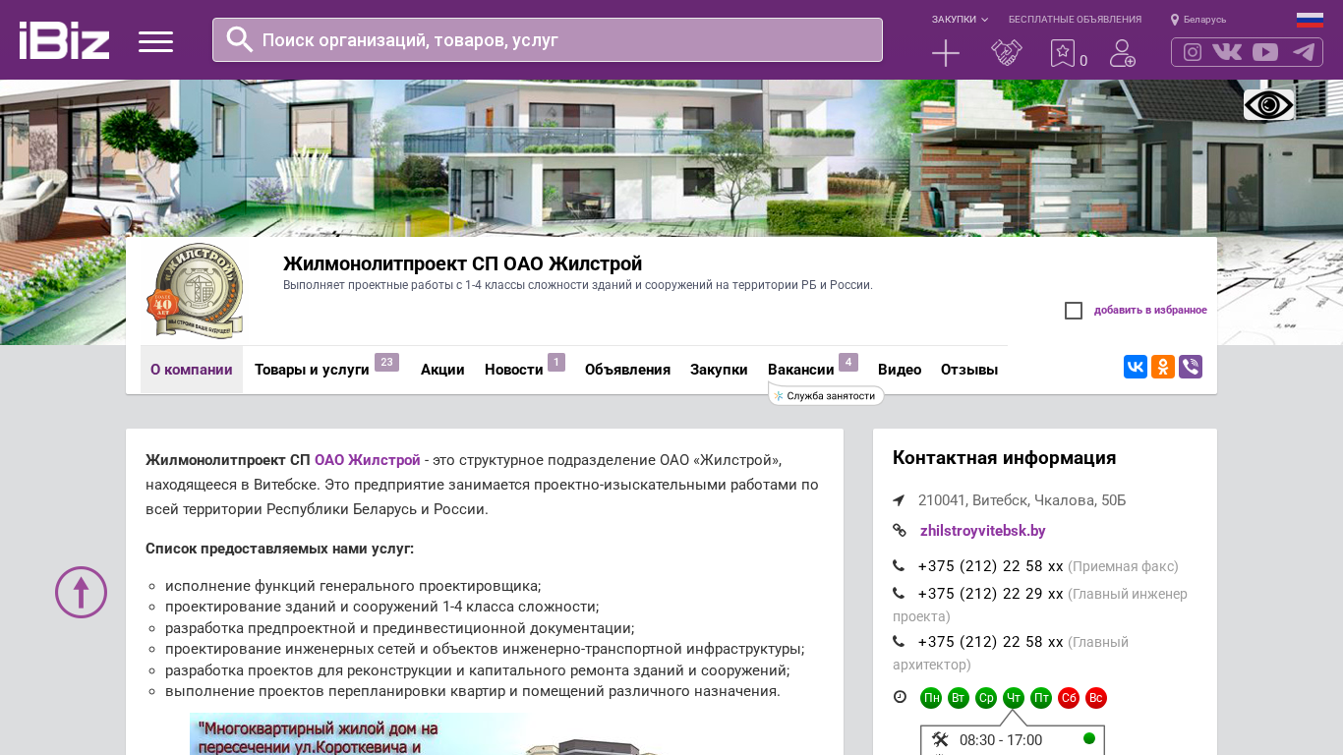Select Friday (Пт) schedule day
This screenshot has height=755, width=1343.
[x=1041, y=698]
